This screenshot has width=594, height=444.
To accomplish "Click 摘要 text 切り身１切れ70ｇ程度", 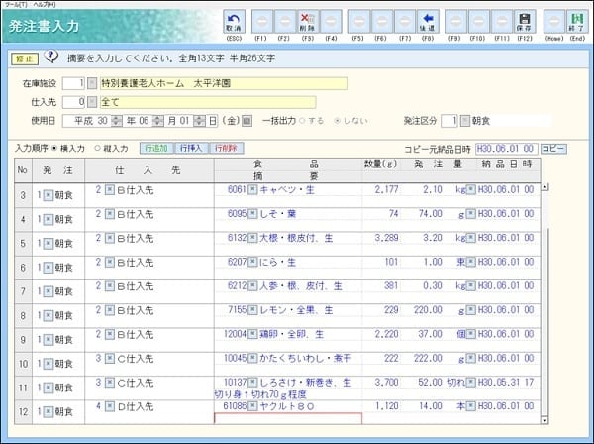I will pos(259,394).
